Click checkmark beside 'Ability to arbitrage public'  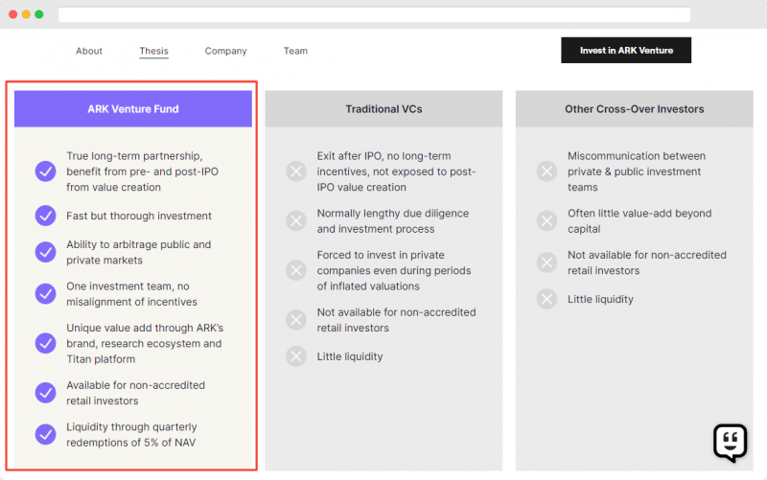tap(45, 252)
